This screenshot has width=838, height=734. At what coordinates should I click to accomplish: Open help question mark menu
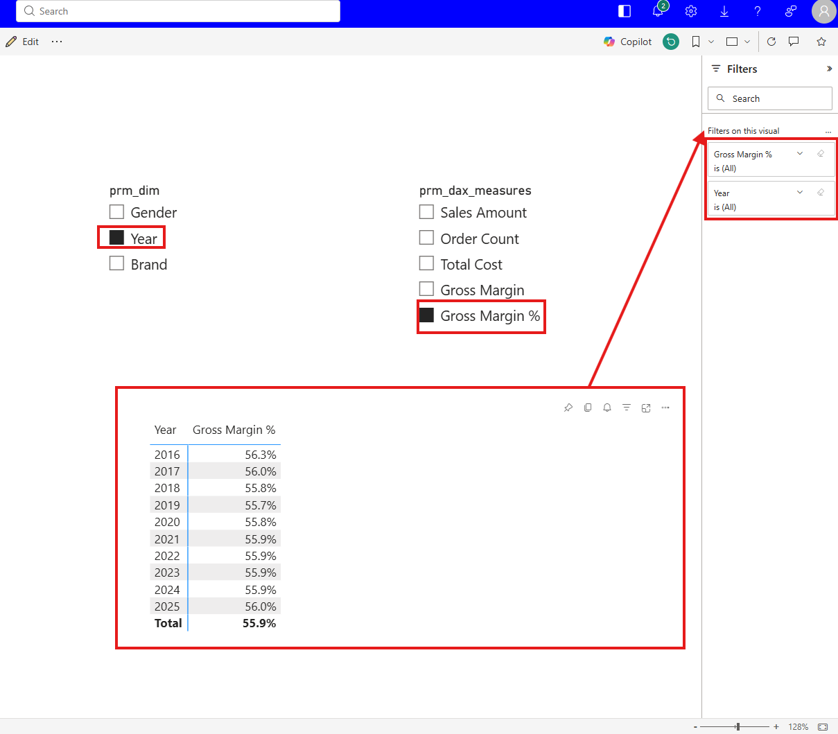click(758, 11)
